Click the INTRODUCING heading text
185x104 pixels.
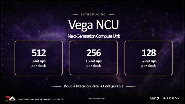coord(93,14)
